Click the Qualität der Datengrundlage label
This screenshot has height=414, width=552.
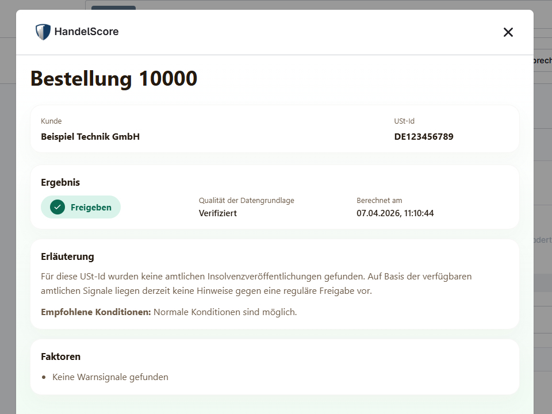(x=247, y=200)
